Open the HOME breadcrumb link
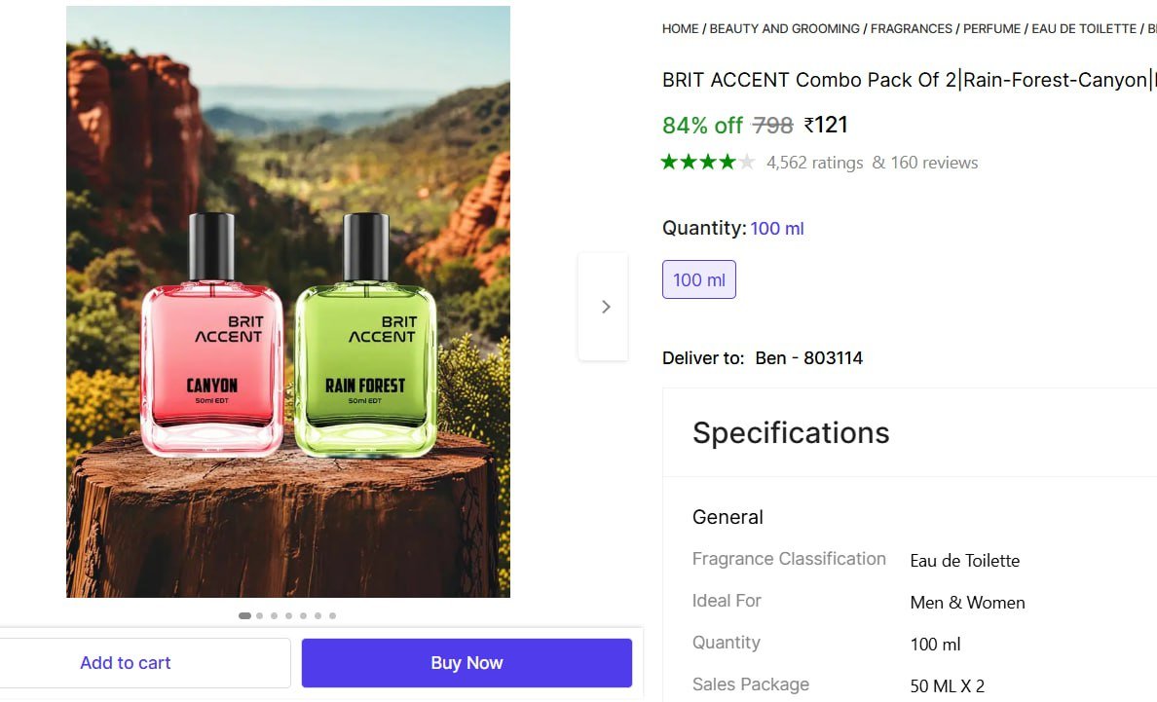The width and height of the screenshot is (1157, 702). tap(680, 28)
